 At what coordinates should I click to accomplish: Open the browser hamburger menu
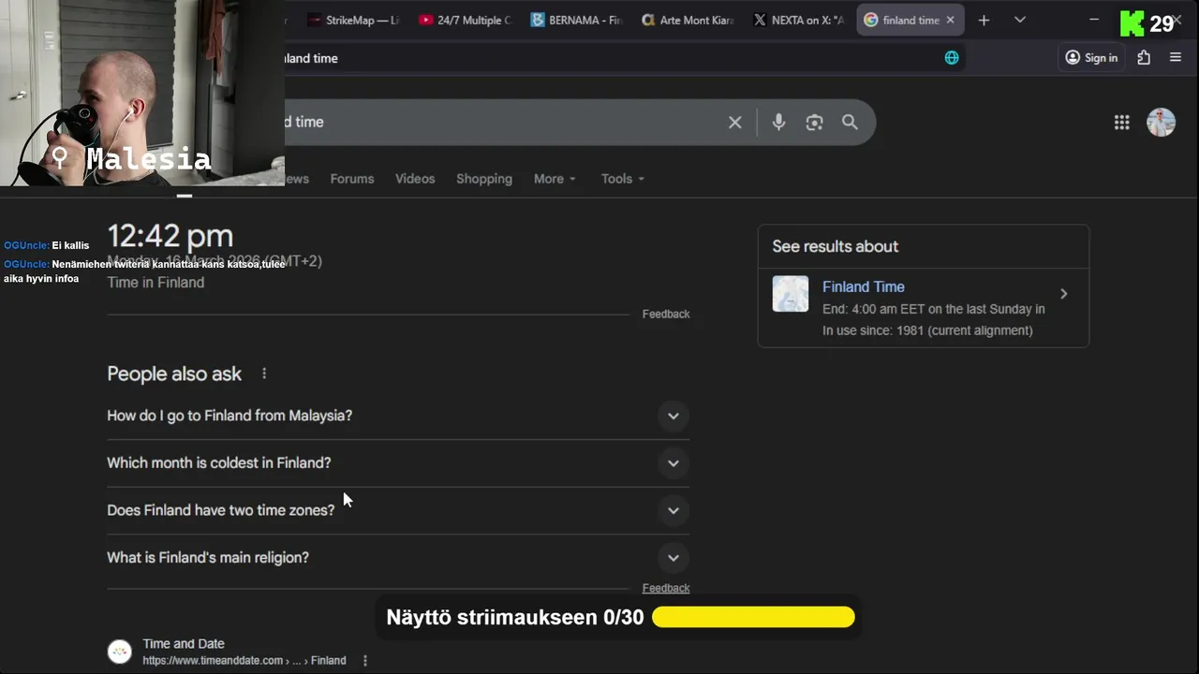[x=1176, y=57]
